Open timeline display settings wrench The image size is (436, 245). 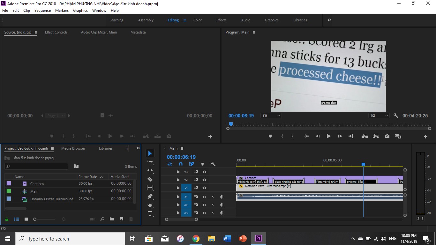pyautogui.click(x=213, y=164)
